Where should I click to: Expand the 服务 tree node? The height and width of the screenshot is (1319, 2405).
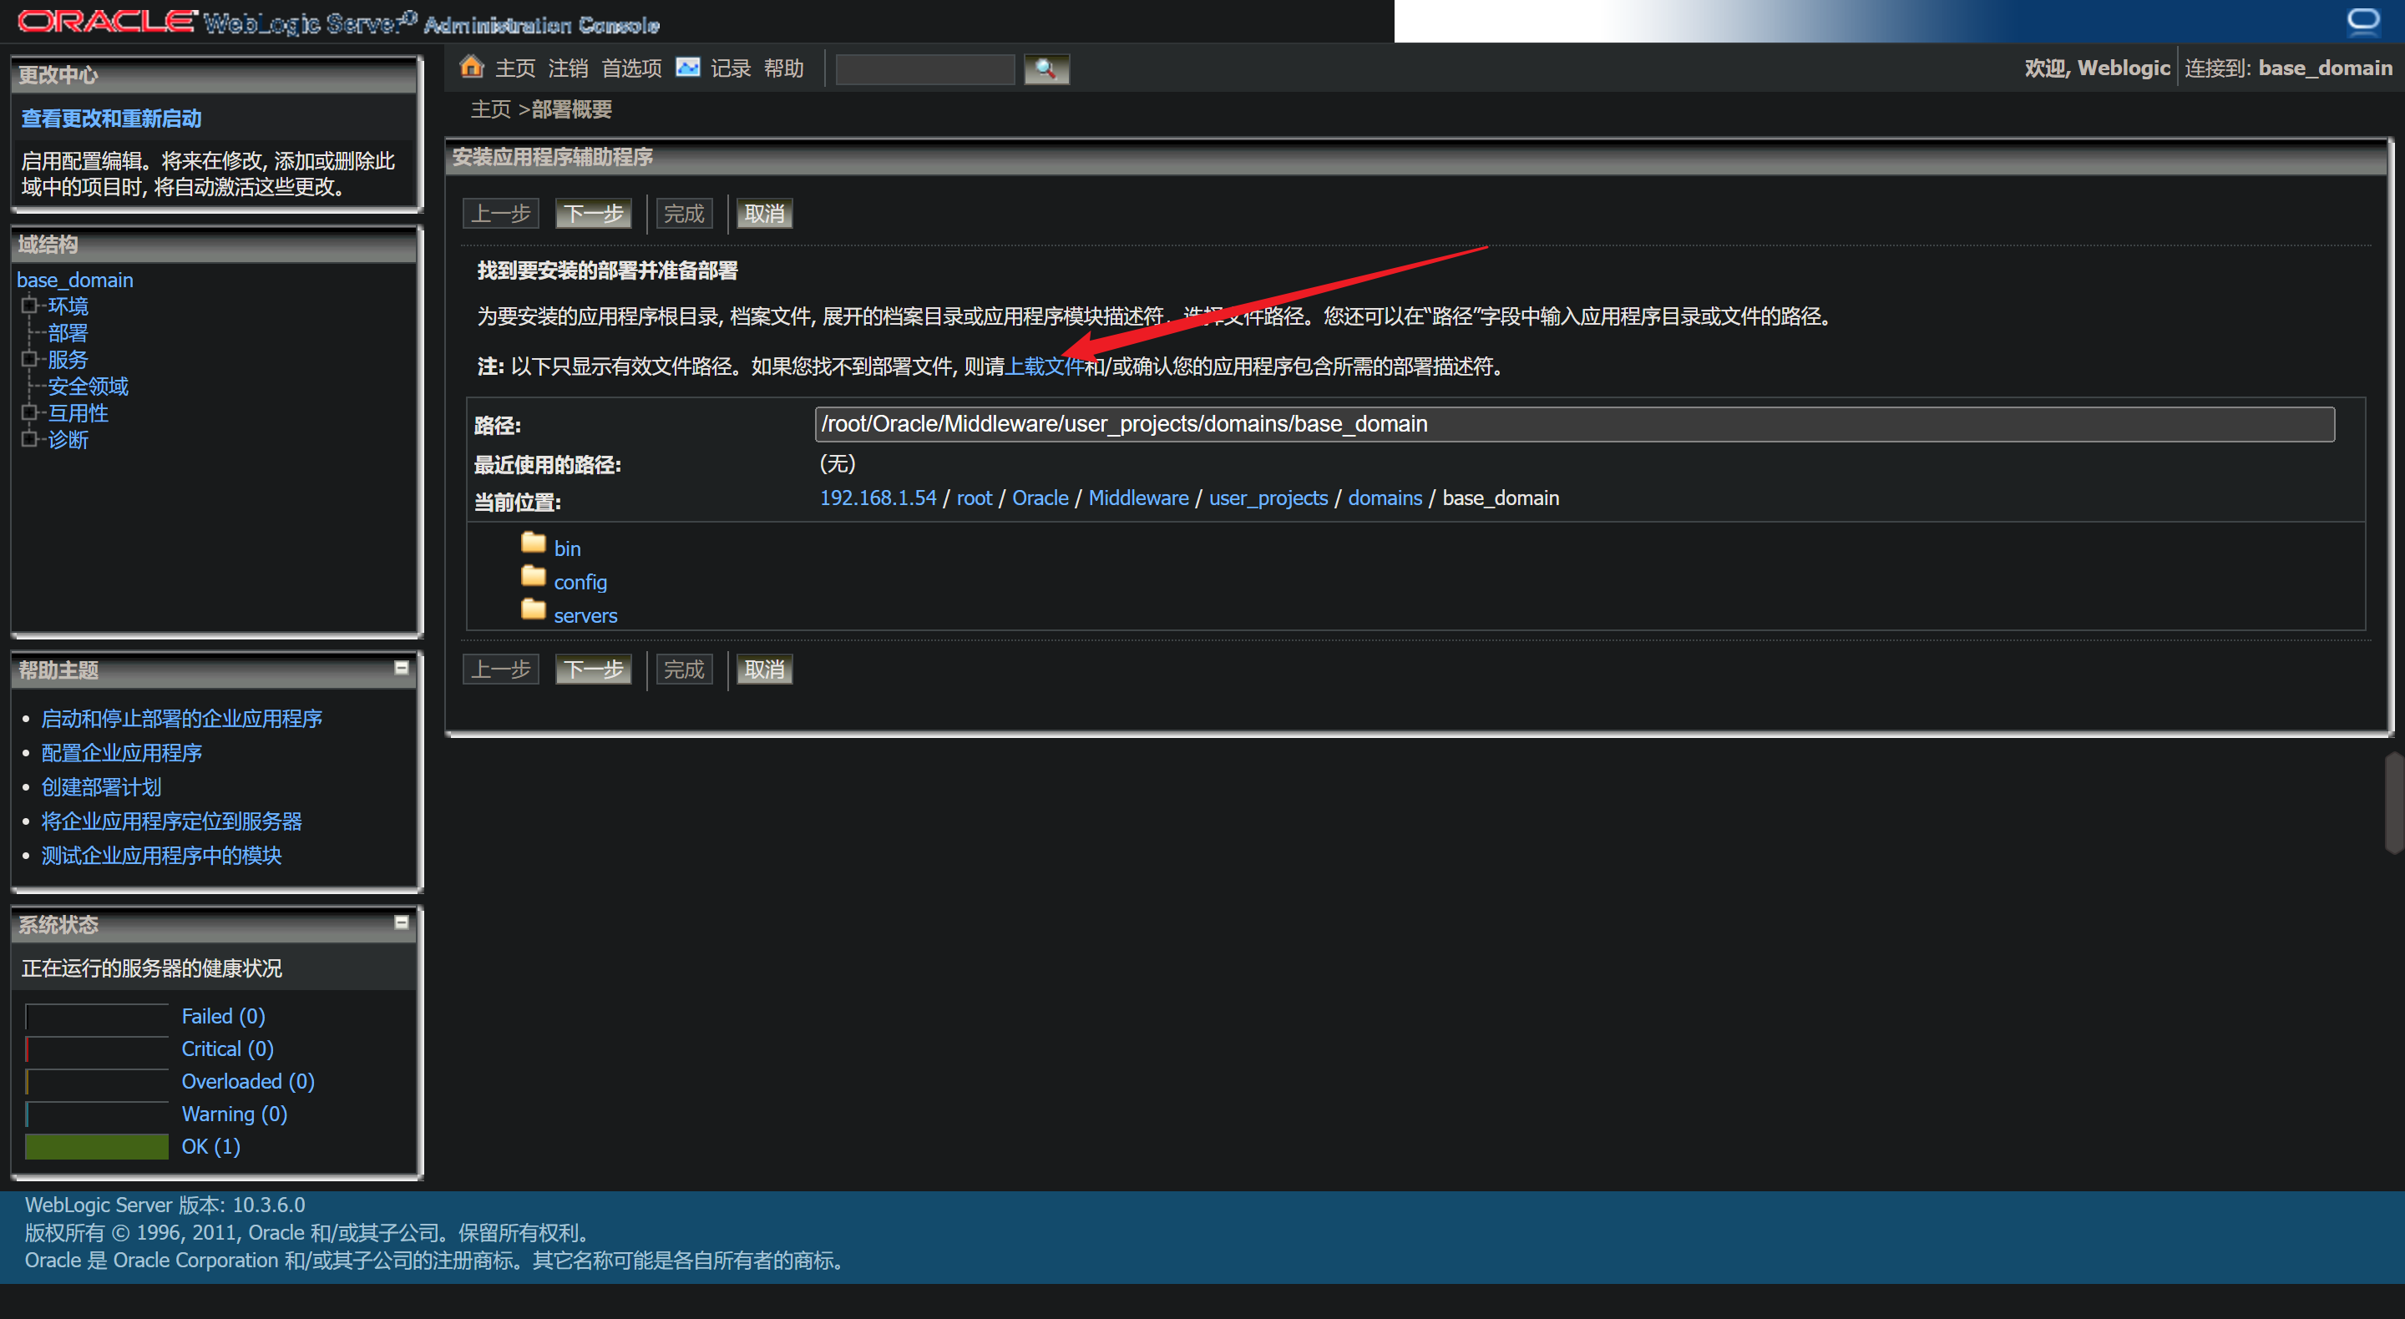click(29, 358)
